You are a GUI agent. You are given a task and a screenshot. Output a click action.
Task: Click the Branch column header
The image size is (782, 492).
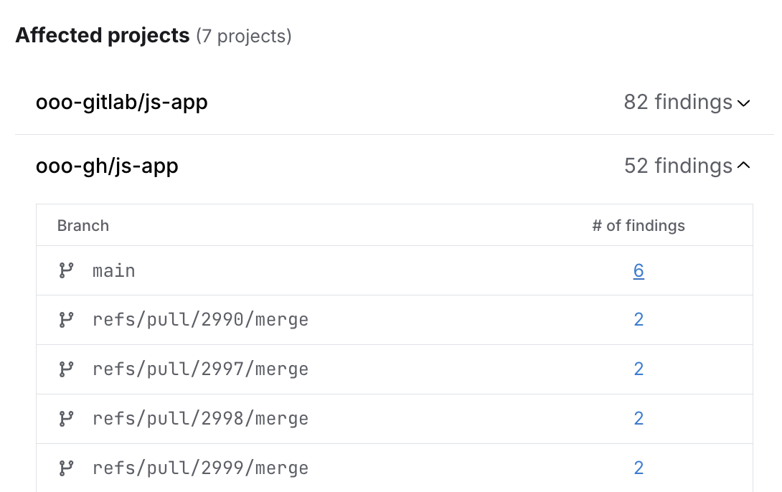(83, 226)
